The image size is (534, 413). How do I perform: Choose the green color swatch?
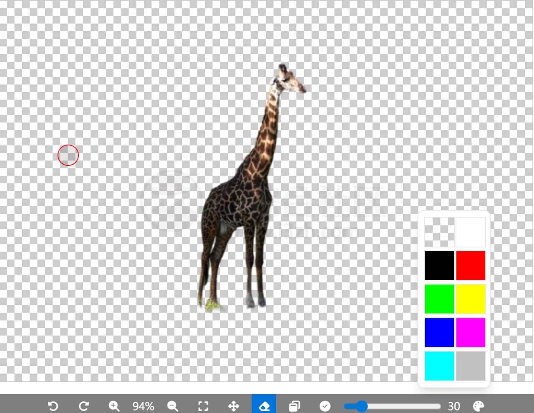pos(439,299)
